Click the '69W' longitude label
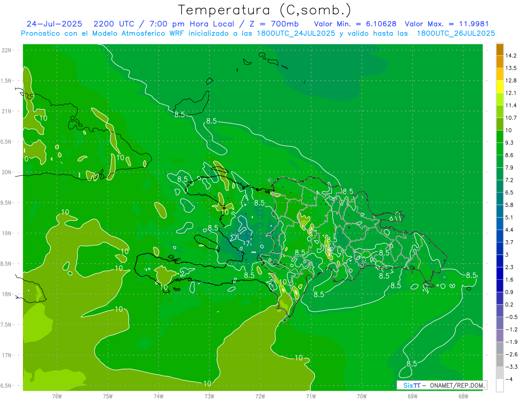 point(413,396)
